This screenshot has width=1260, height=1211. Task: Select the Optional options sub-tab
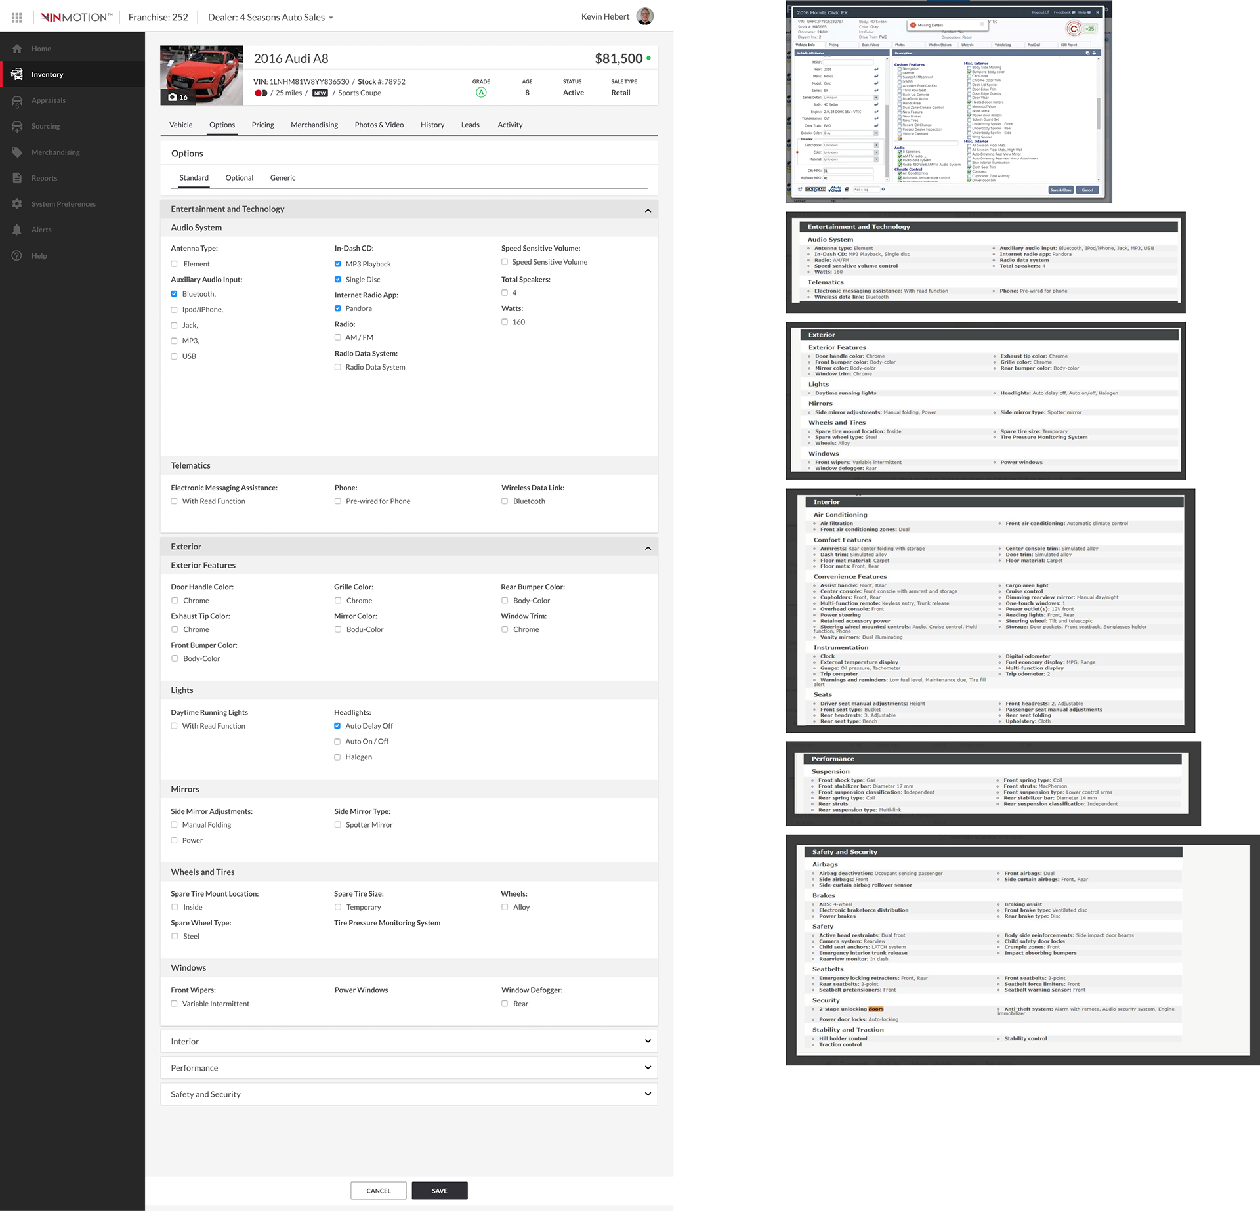239,178
